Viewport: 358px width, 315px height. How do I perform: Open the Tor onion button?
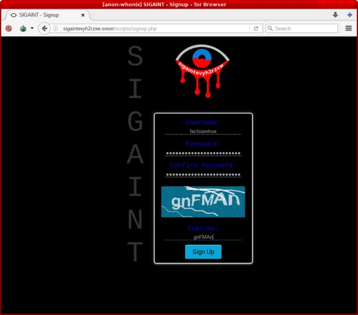23,28
